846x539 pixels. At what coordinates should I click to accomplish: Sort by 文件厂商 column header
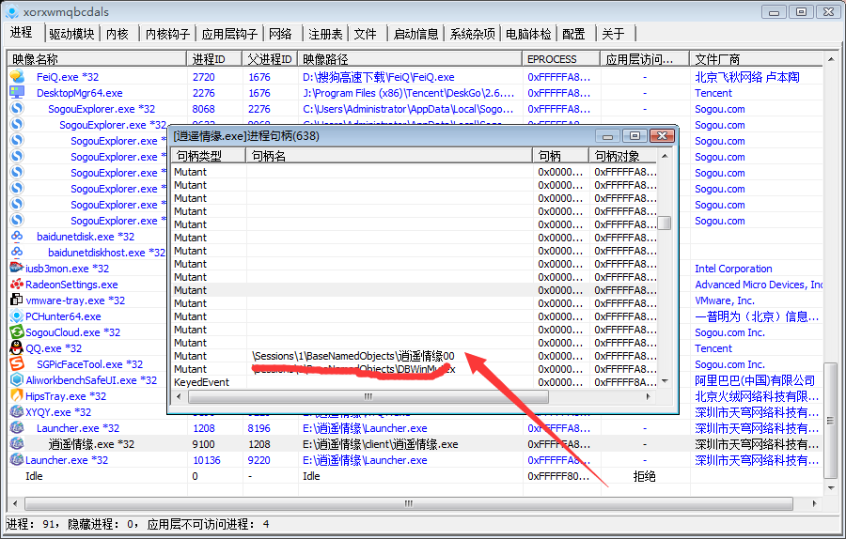coord(756,59)
